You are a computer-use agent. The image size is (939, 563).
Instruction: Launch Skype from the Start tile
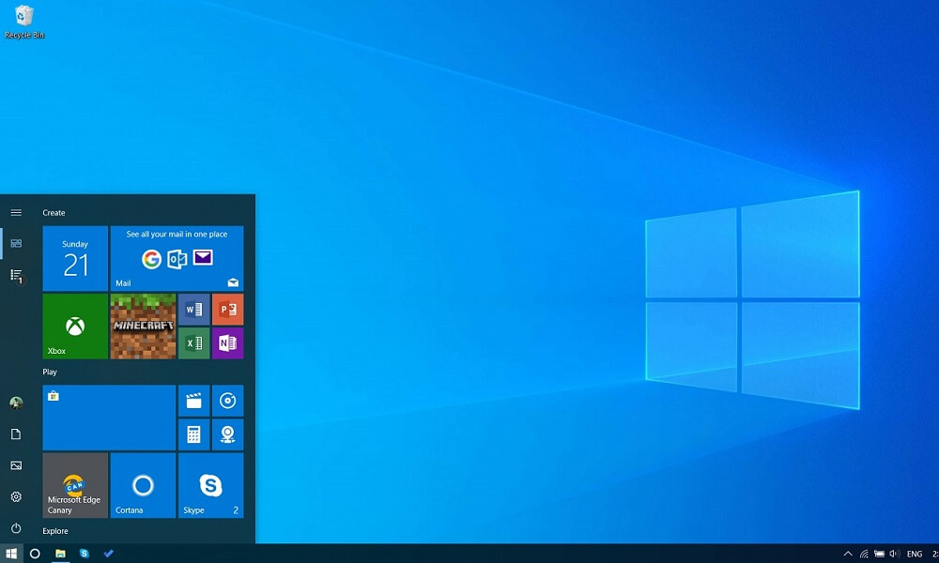[x=210, y=485]
